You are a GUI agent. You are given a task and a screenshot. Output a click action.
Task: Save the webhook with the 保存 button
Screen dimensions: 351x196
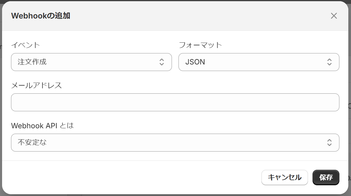326,178
